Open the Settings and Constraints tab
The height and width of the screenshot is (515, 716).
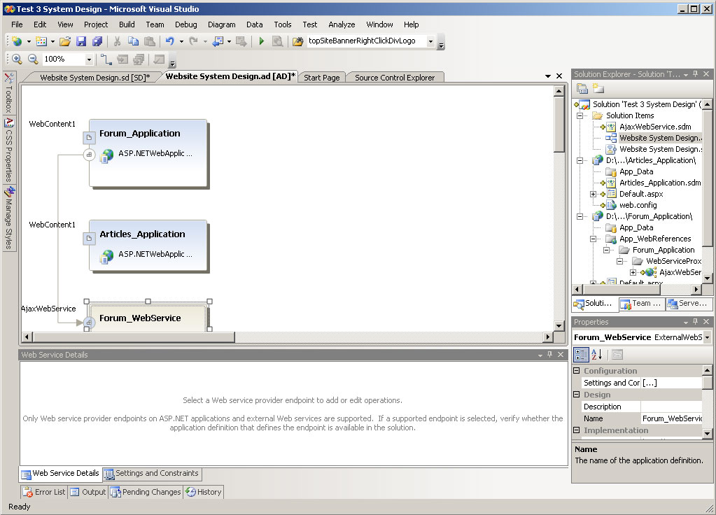153,474
